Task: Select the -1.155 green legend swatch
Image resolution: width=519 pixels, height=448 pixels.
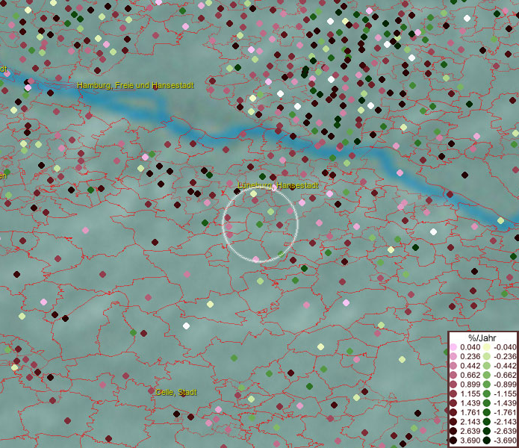Action: (487, 393)
